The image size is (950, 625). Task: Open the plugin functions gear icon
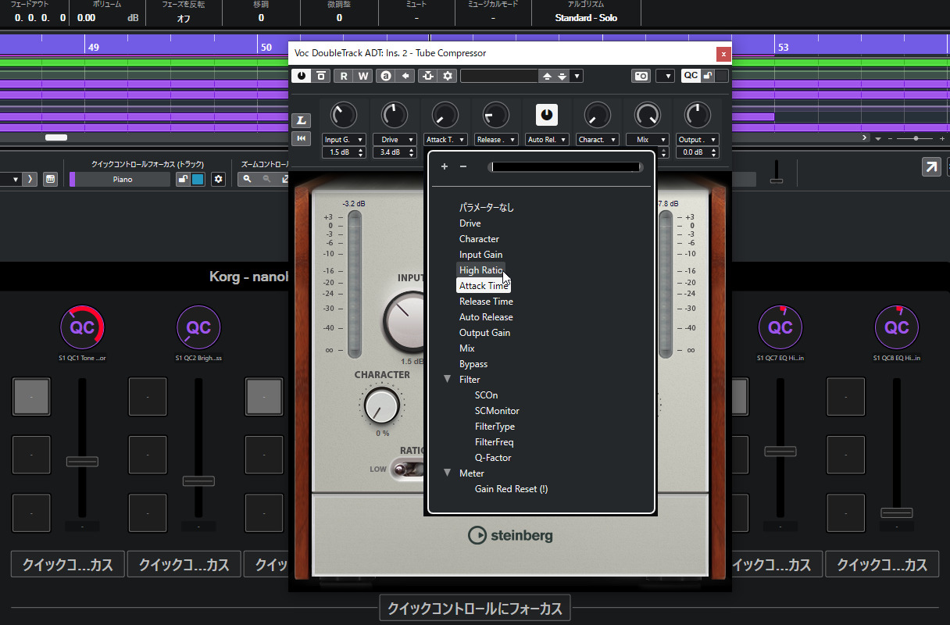(447, 75)
